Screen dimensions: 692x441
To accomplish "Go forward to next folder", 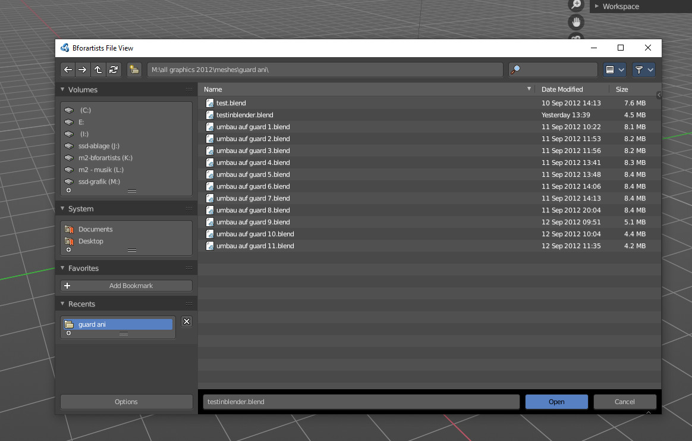I will 83,70.
